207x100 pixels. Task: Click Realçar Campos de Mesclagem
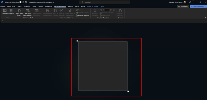48,12
